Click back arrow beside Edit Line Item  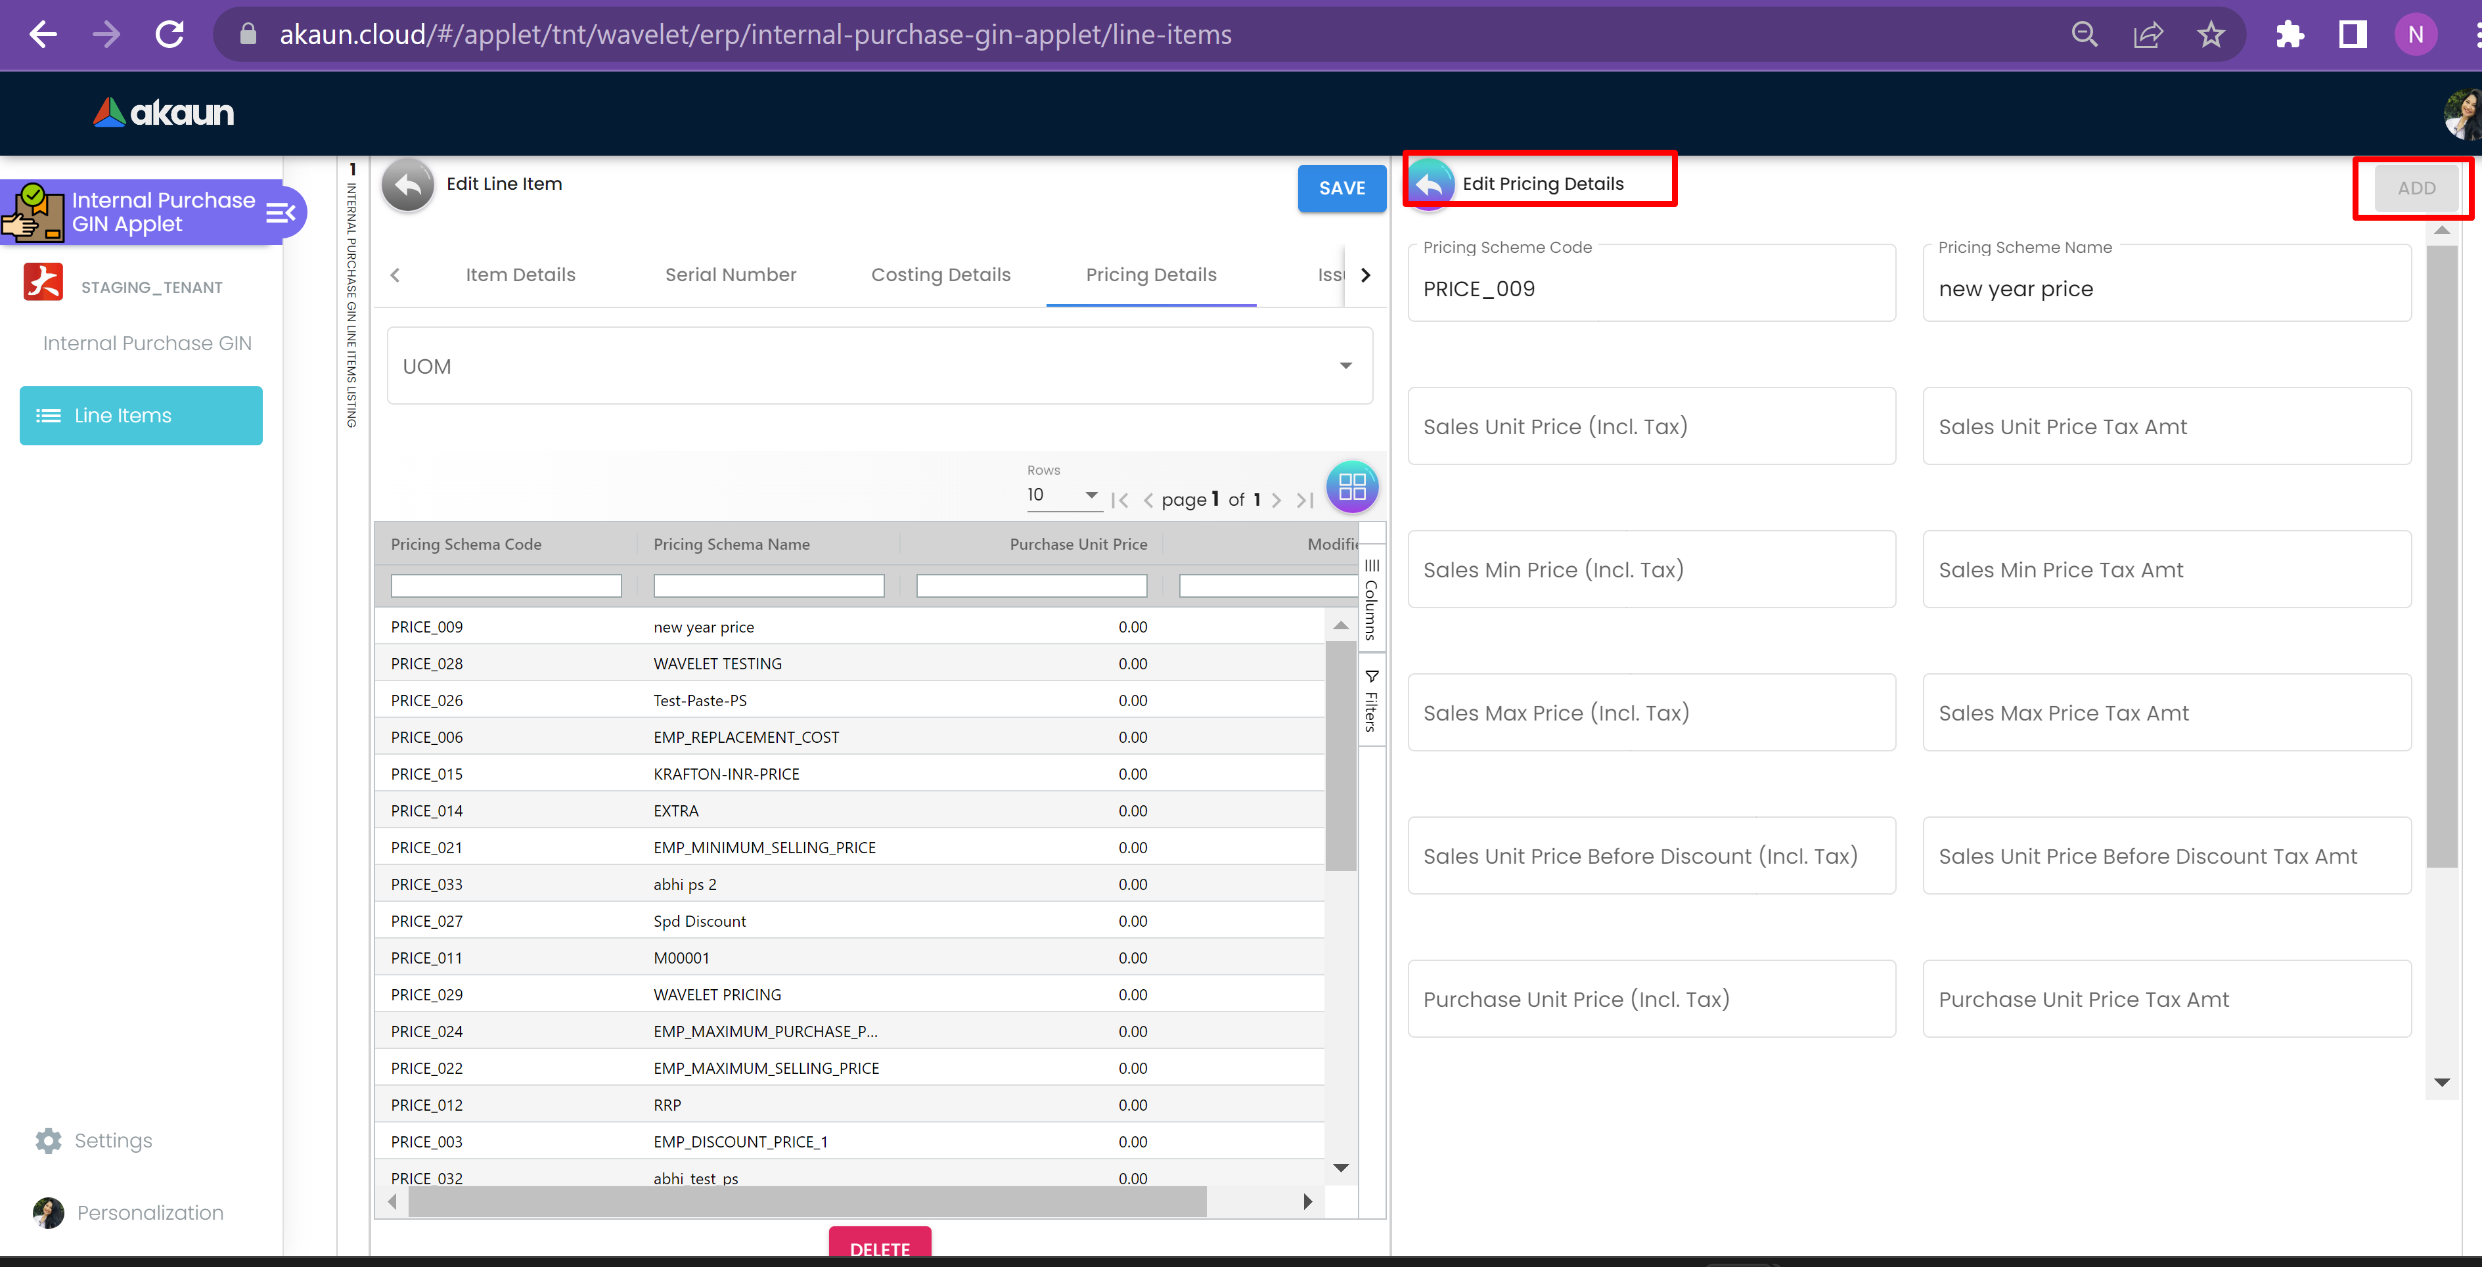point(407,184)
